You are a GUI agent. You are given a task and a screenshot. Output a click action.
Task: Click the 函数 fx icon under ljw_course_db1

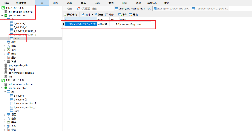[9, 46]
